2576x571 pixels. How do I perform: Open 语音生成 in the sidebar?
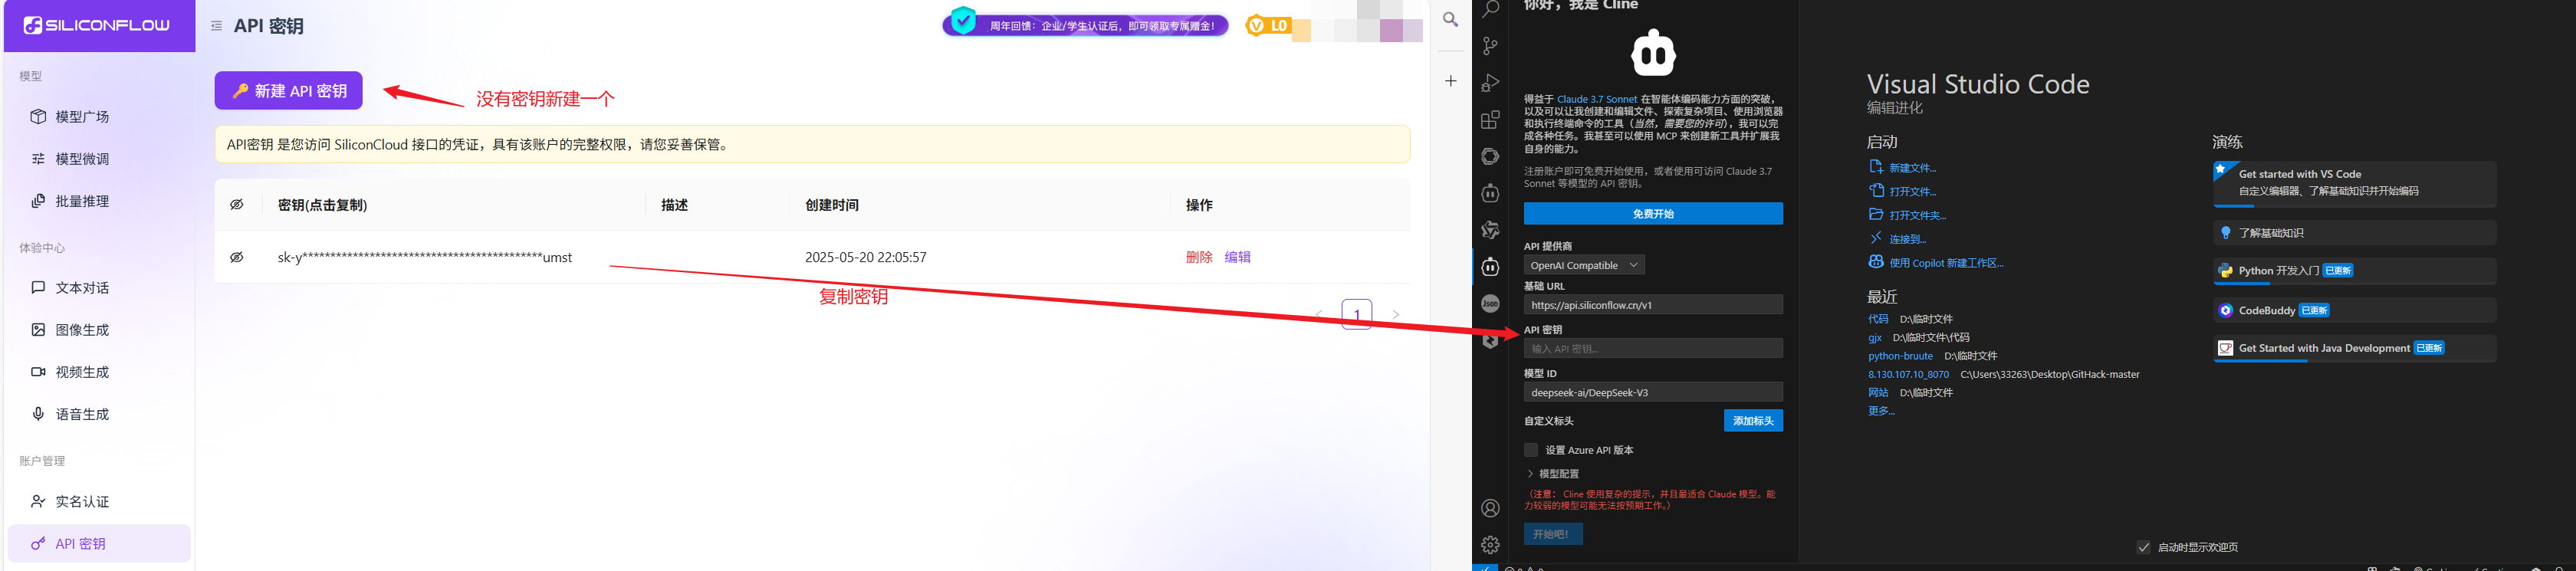[x=98, y=414]
